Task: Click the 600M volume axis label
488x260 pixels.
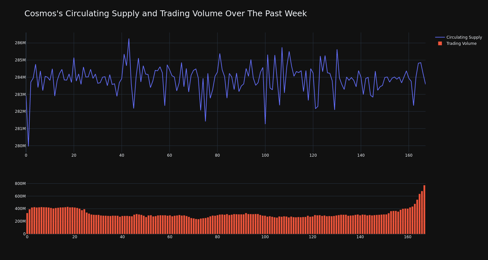Action: [x=20, y=196]
